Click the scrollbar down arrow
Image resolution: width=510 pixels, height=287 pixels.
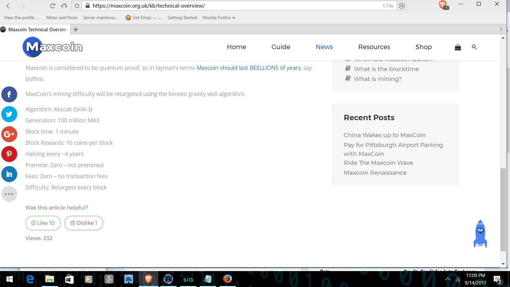pyautogui.click(x=503, y=264)
